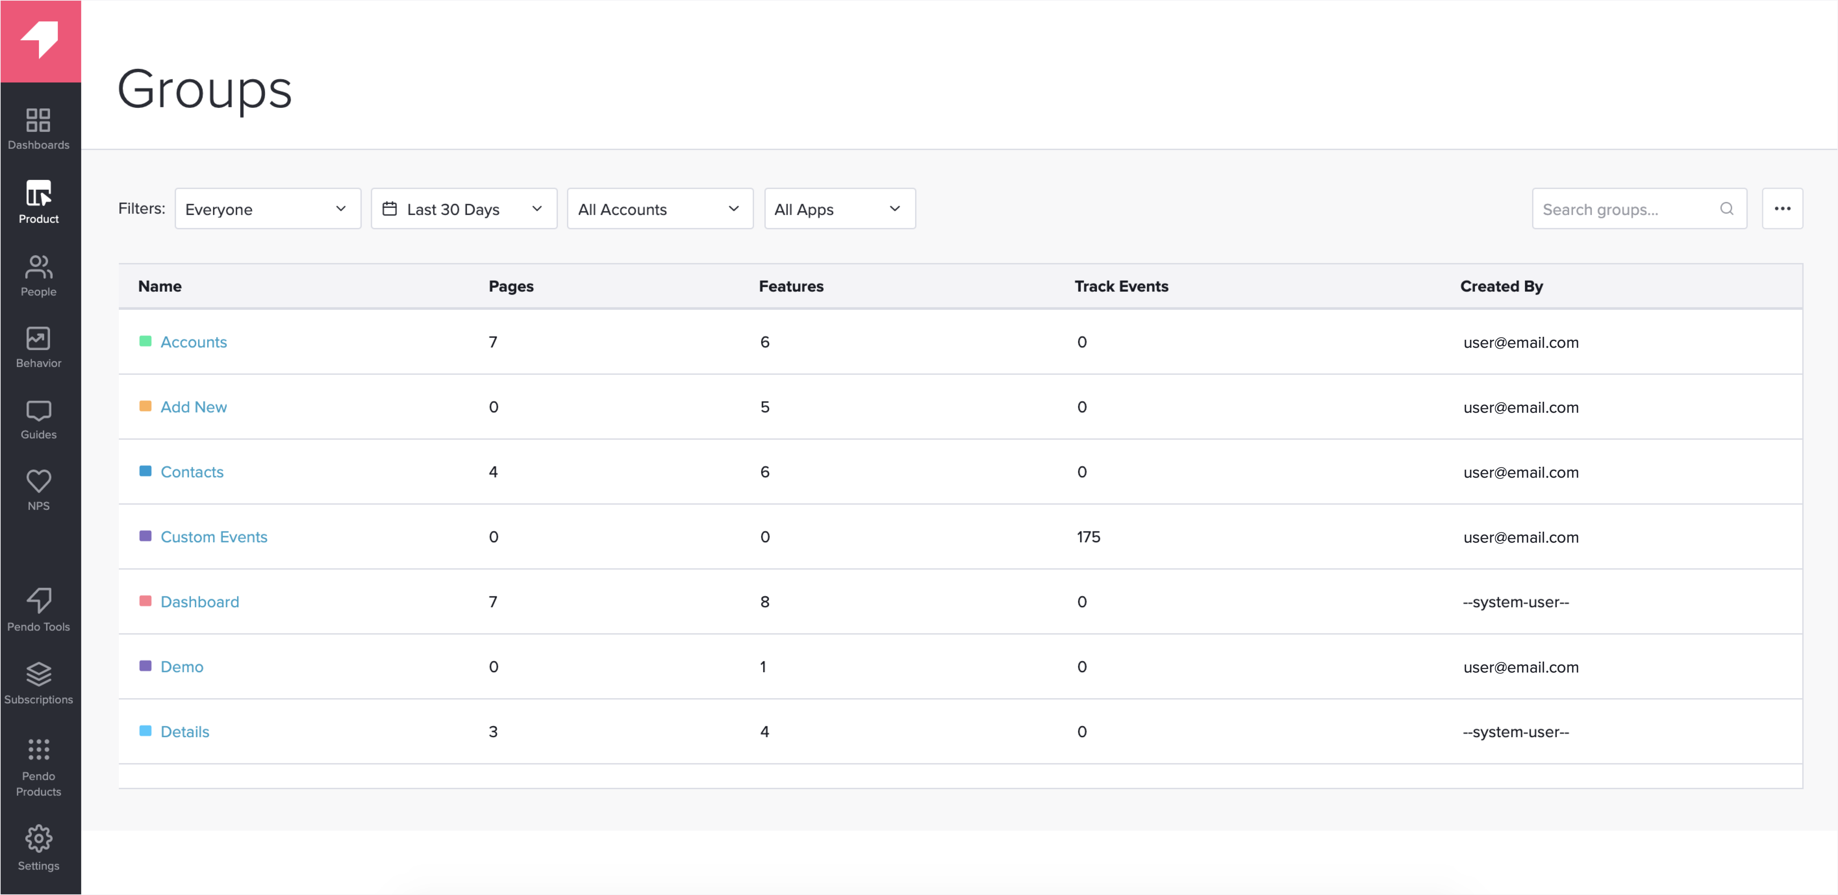Screen dimensions: 1838x895
Task: Open the Dashboard group link
Action: (x=200, y=602)
